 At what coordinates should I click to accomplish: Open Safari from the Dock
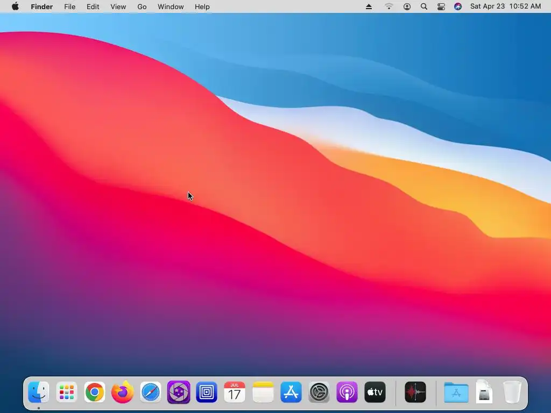pos(151,392)
